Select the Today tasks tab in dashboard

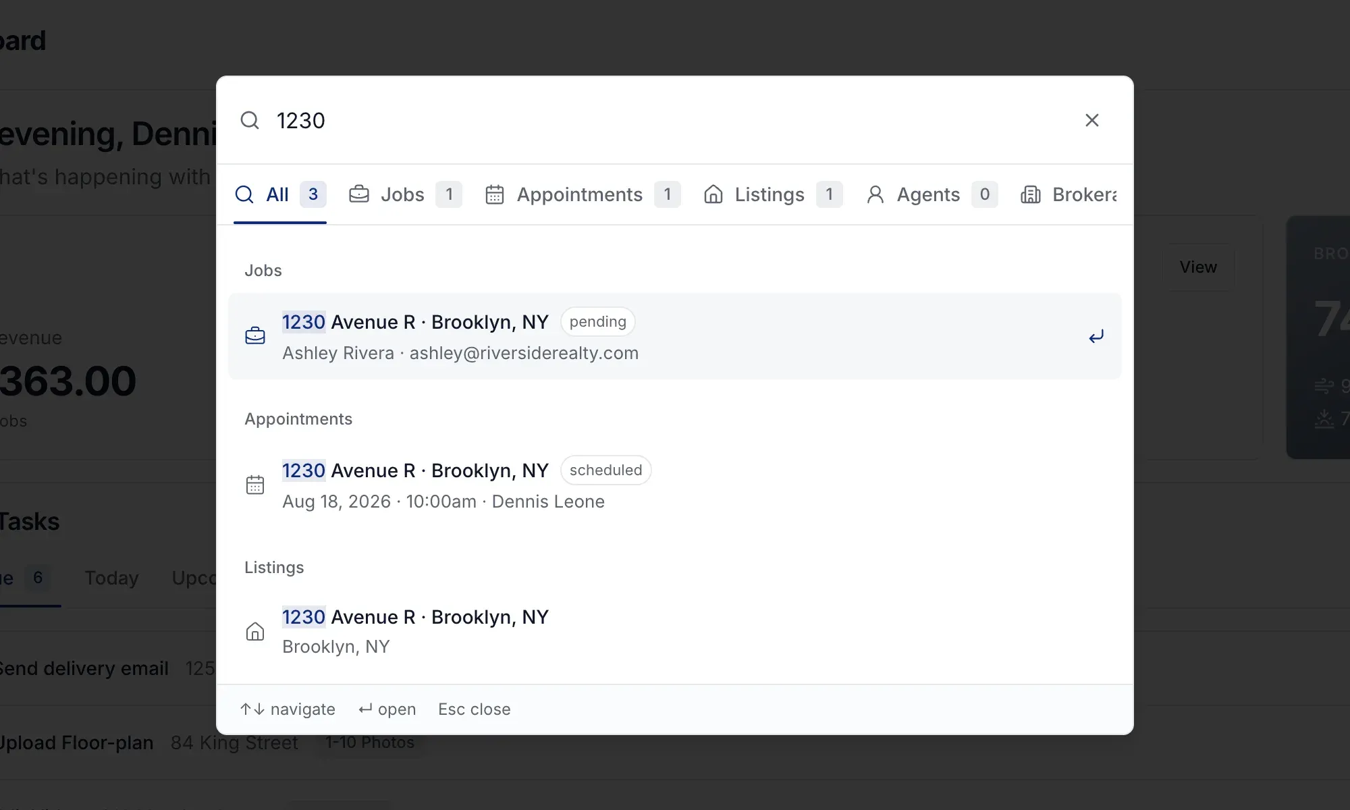click(112, 578)
